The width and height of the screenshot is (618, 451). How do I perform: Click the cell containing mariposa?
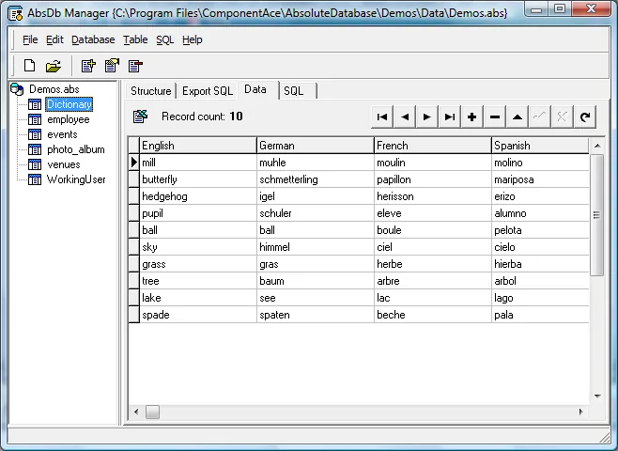coord(540,179)
